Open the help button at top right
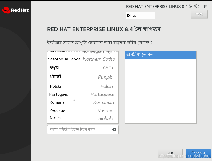This screenshot has width=212, height=161. (199, 14)
